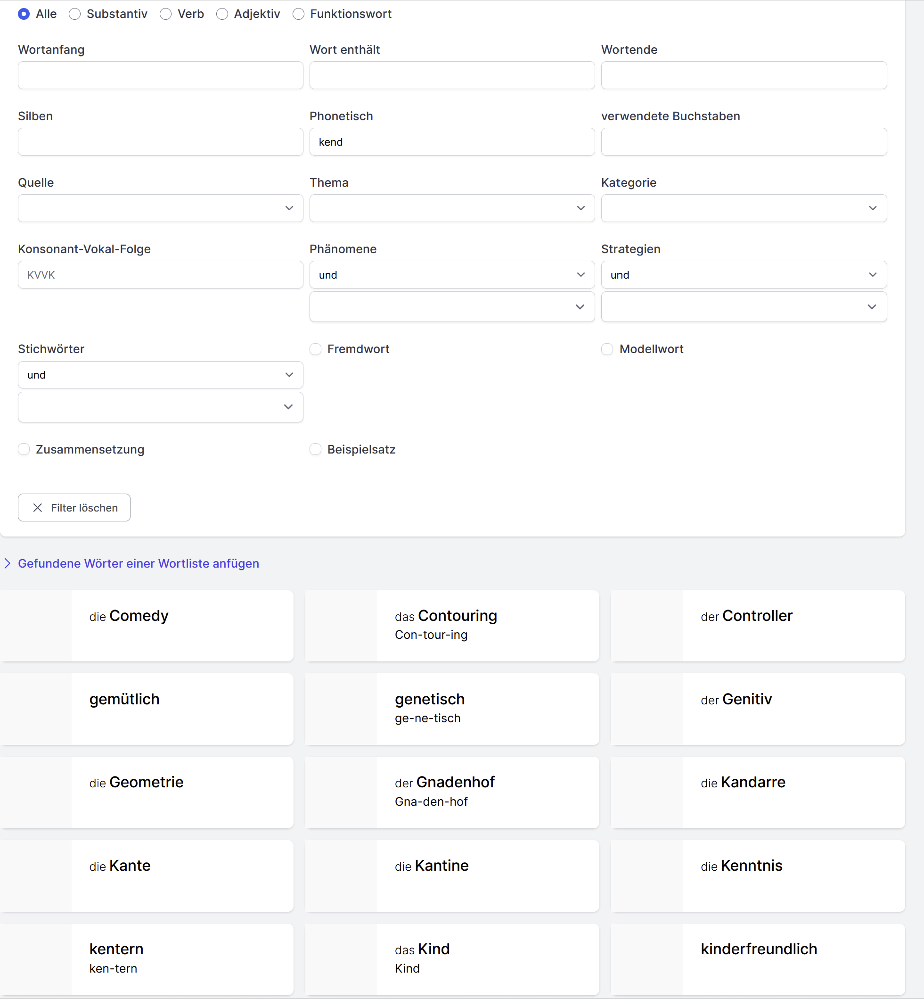The height and width of the screenshot is (999, 924).
Task: Select the Adjektiv word type filter
Action: 222,14
